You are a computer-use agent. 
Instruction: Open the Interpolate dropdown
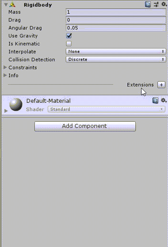click(x=116, y=52)
